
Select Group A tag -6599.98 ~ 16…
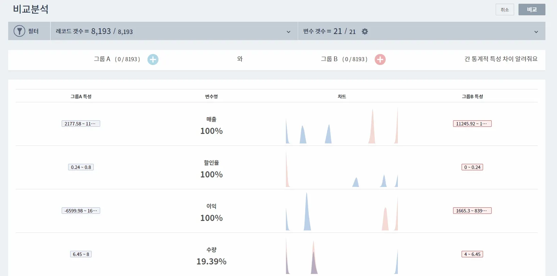(81, 211)
